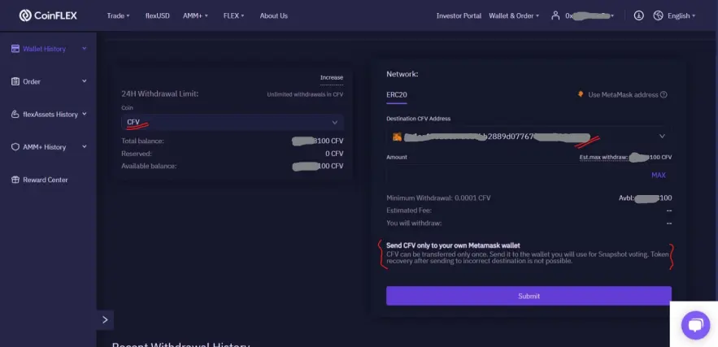
Task: Click Increase withdrawal limit link
Action: coord(332,77)
